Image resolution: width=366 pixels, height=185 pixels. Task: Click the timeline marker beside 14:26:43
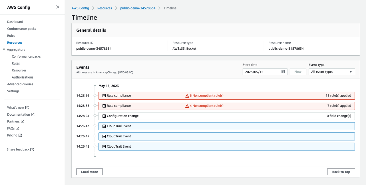tap(95, 126)
